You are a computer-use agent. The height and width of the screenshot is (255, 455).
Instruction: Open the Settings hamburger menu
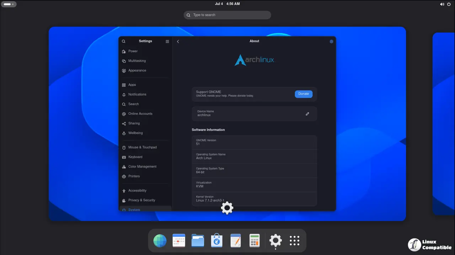pyautogui.click(x=167, y=41)
